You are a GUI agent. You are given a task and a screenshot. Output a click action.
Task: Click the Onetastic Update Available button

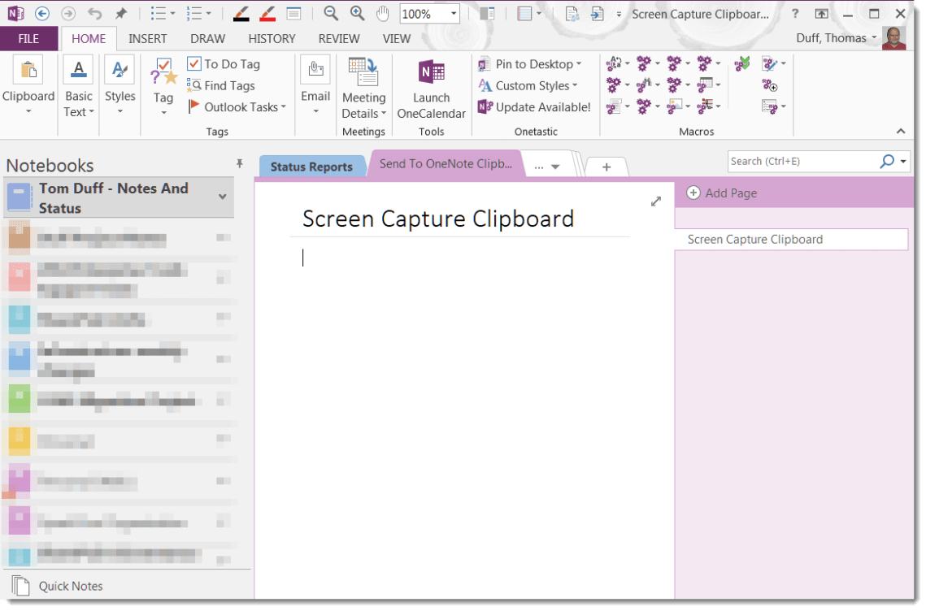click(x=533, y=106)
